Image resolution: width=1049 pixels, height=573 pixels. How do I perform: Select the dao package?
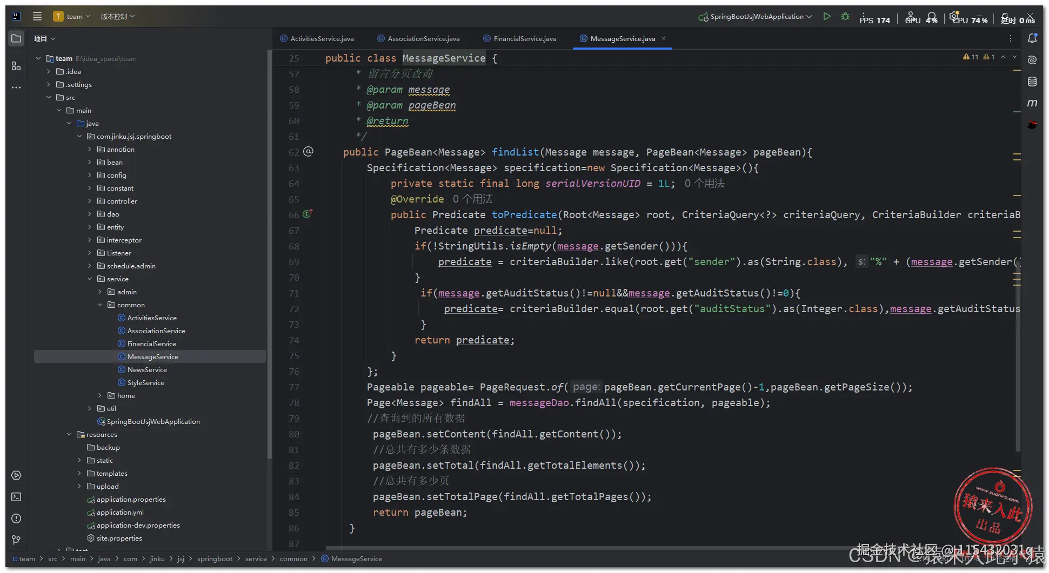click(x=113, y=214)
